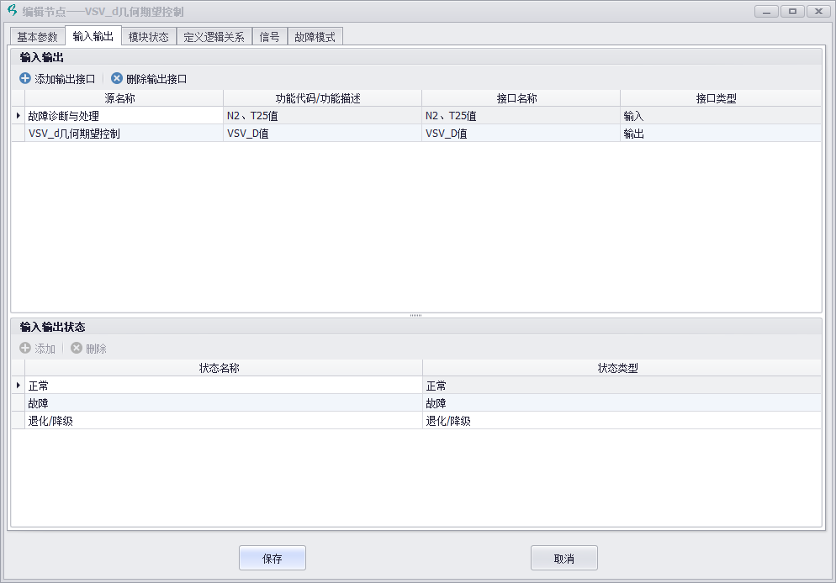Open the 信号 tab
This screenshot has width=836, height=583.
click(x=270, y=37)
